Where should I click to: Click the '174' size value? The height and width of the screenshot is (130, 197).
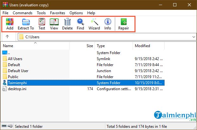tap(90, 89)
